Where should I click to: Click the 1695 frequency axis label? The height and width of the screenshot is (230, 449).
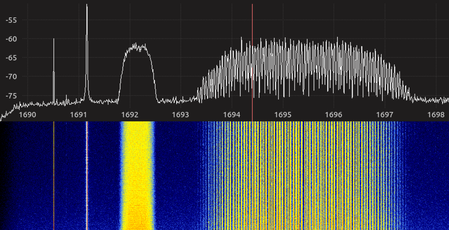click(283, 115)
